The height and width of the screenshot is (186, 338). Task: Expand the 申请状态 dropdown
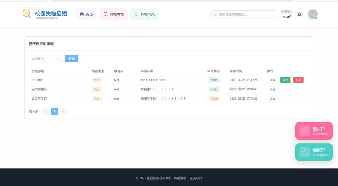click(x=45, y=58)
